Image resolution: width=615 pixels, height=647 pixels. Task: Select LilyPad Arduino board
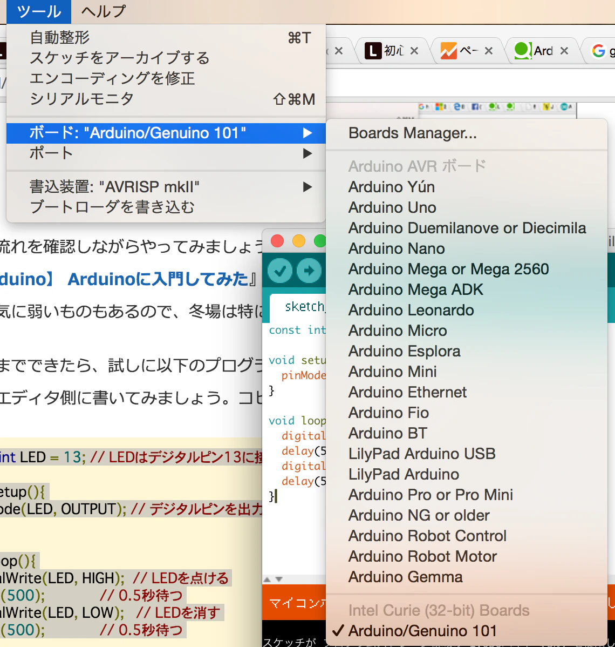pyautogui.click(x=467, y=475)
